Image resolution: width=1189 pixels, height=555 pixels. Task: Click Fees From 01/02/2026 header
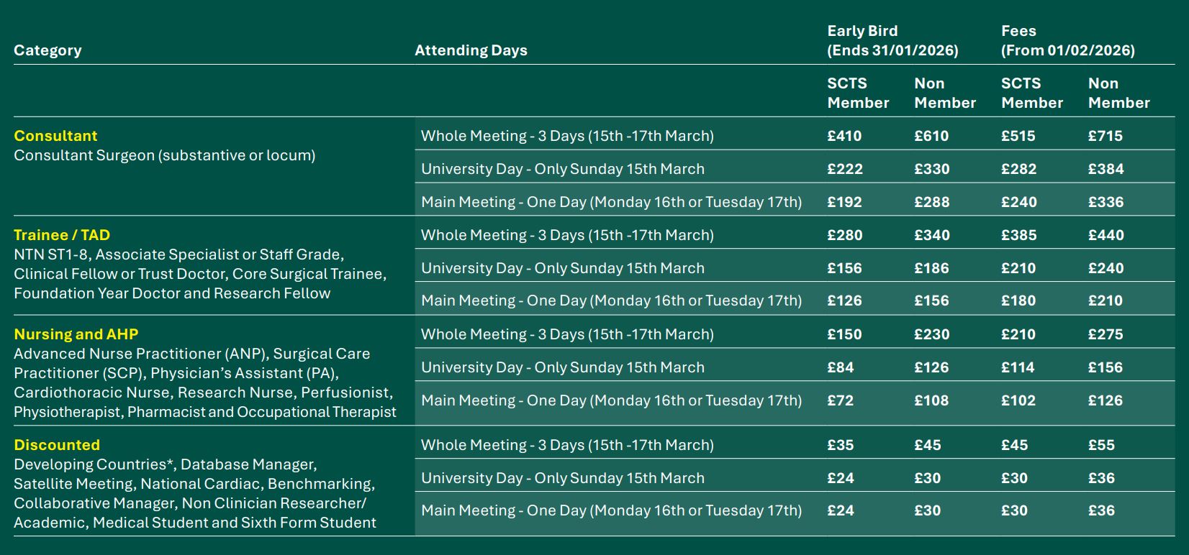click(x=1067, y=40)
